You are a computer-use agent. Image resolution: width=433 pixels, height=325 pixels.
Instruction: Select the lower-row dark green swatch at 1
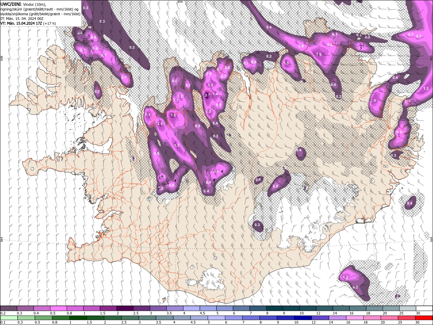78,318
